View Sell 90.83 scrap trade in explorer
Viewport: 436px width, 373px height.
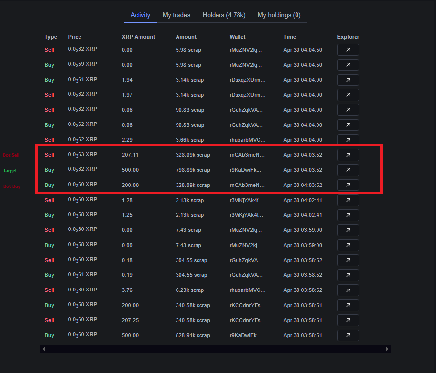point(348,110)
